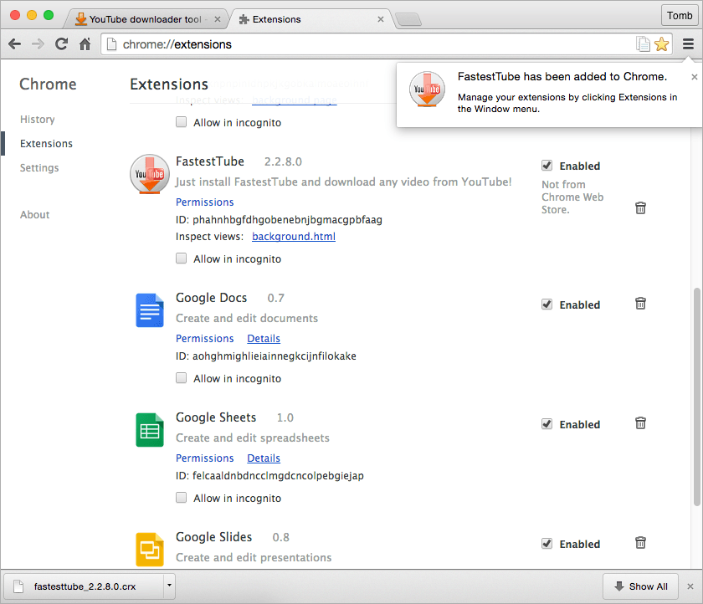Open dropdown arrow for fasttesttube download
The width and height of the screenshot is (703, 604).
(x=169, y=586)
